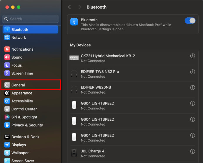Click the Network globe icon
The width and height of the screenshot is (203, 163).
pyautogui.click(x=7, y=38)
